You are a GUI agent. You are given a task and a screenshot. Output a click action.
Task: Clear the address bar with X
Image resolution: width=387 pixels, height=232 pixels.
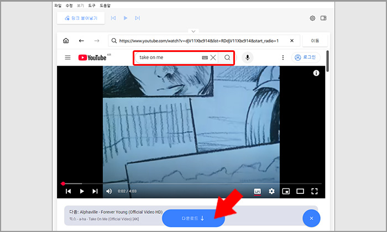coord(292,41)
